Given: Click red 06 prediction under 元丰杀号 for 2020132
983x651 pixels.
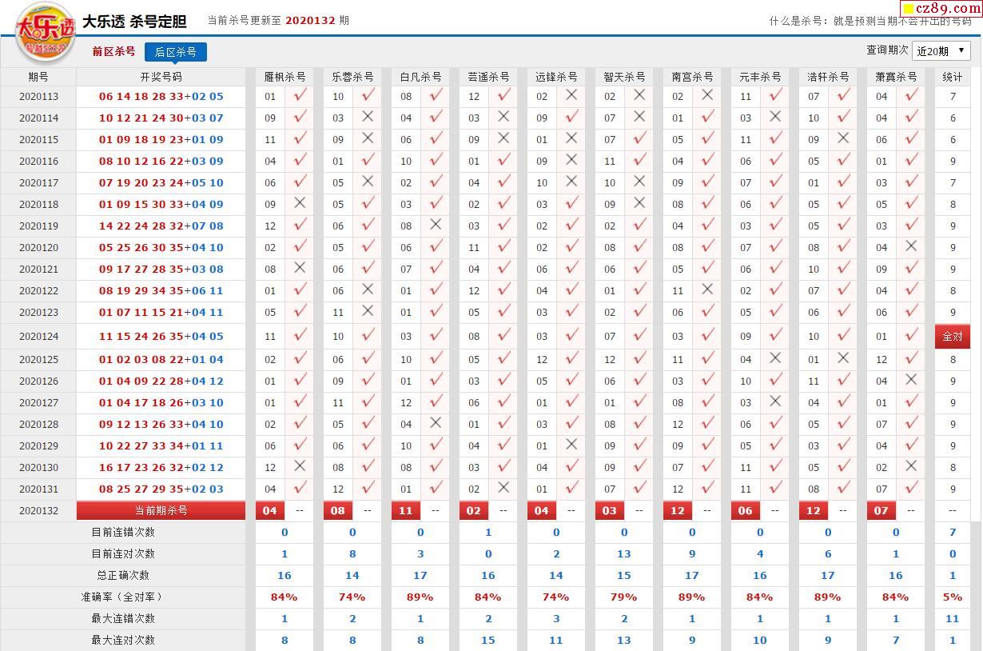Looking at the screenshot, I should pyautogui.click(x=746, y=510).
